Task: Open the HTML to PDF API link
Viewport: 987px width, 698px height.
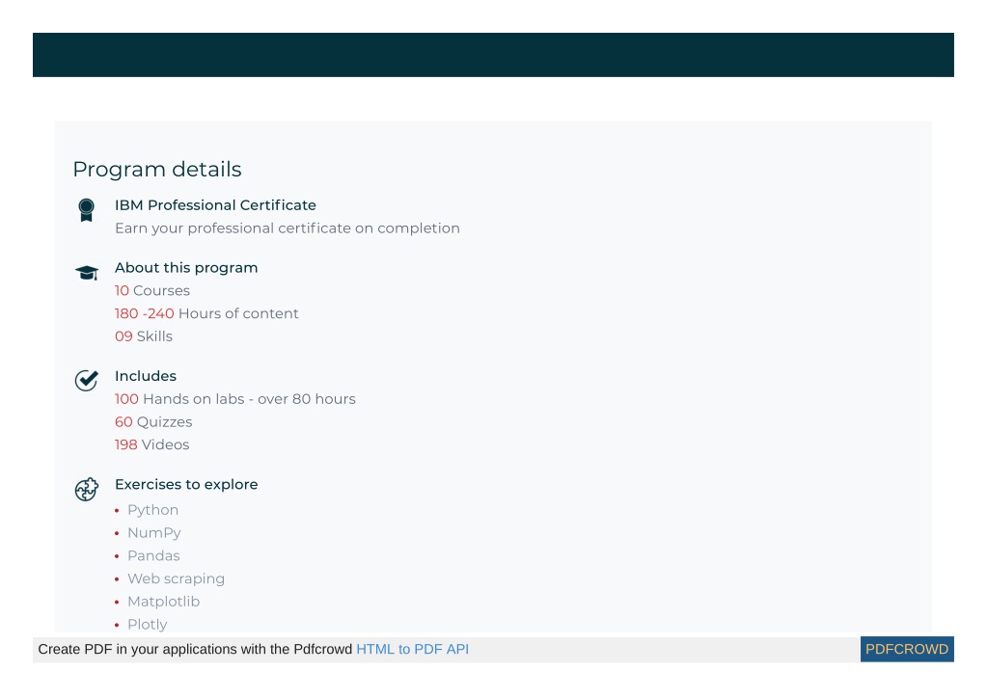Action: tap(412, 650)
